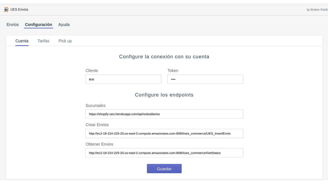Open the Broken Rubik developer link
Screen dimensions: 328x184
click(317, 9)
